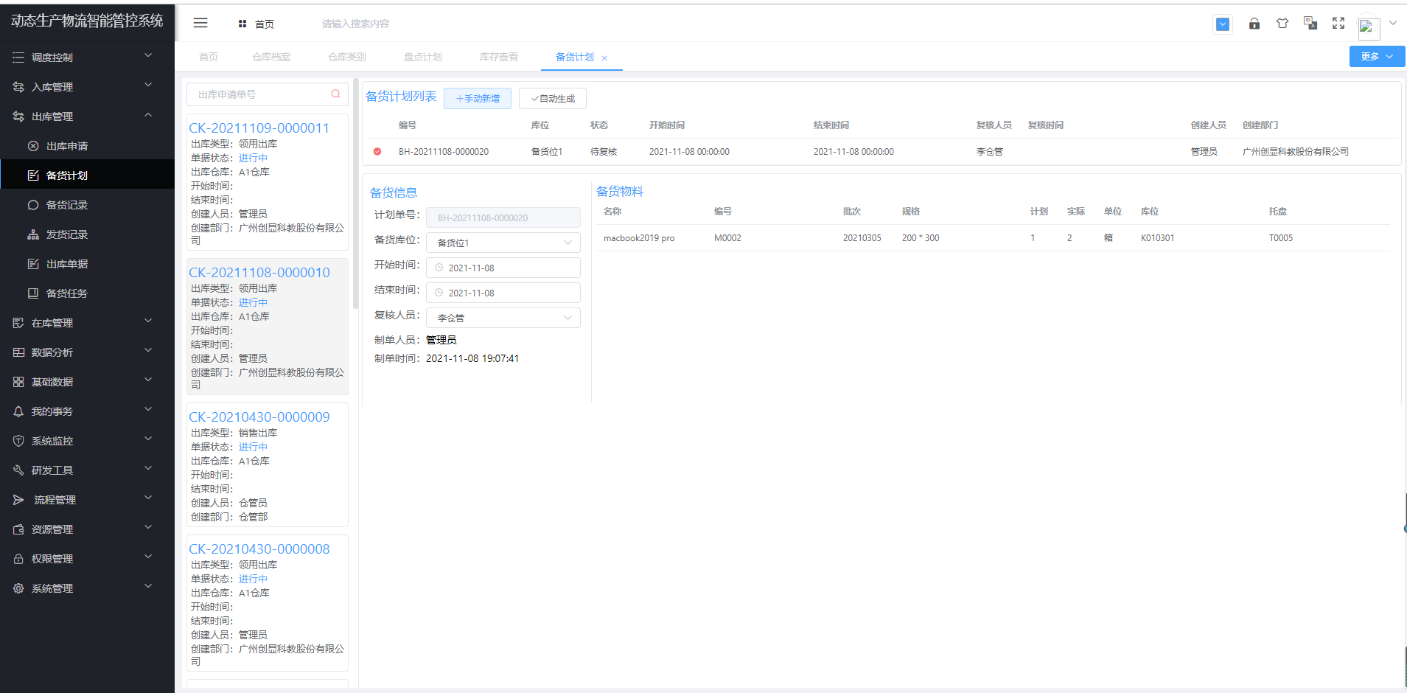This screenshot has height=693, width=1407.
Task: Click the 发货记录 hierarchy icon
Action: [33, 234]
